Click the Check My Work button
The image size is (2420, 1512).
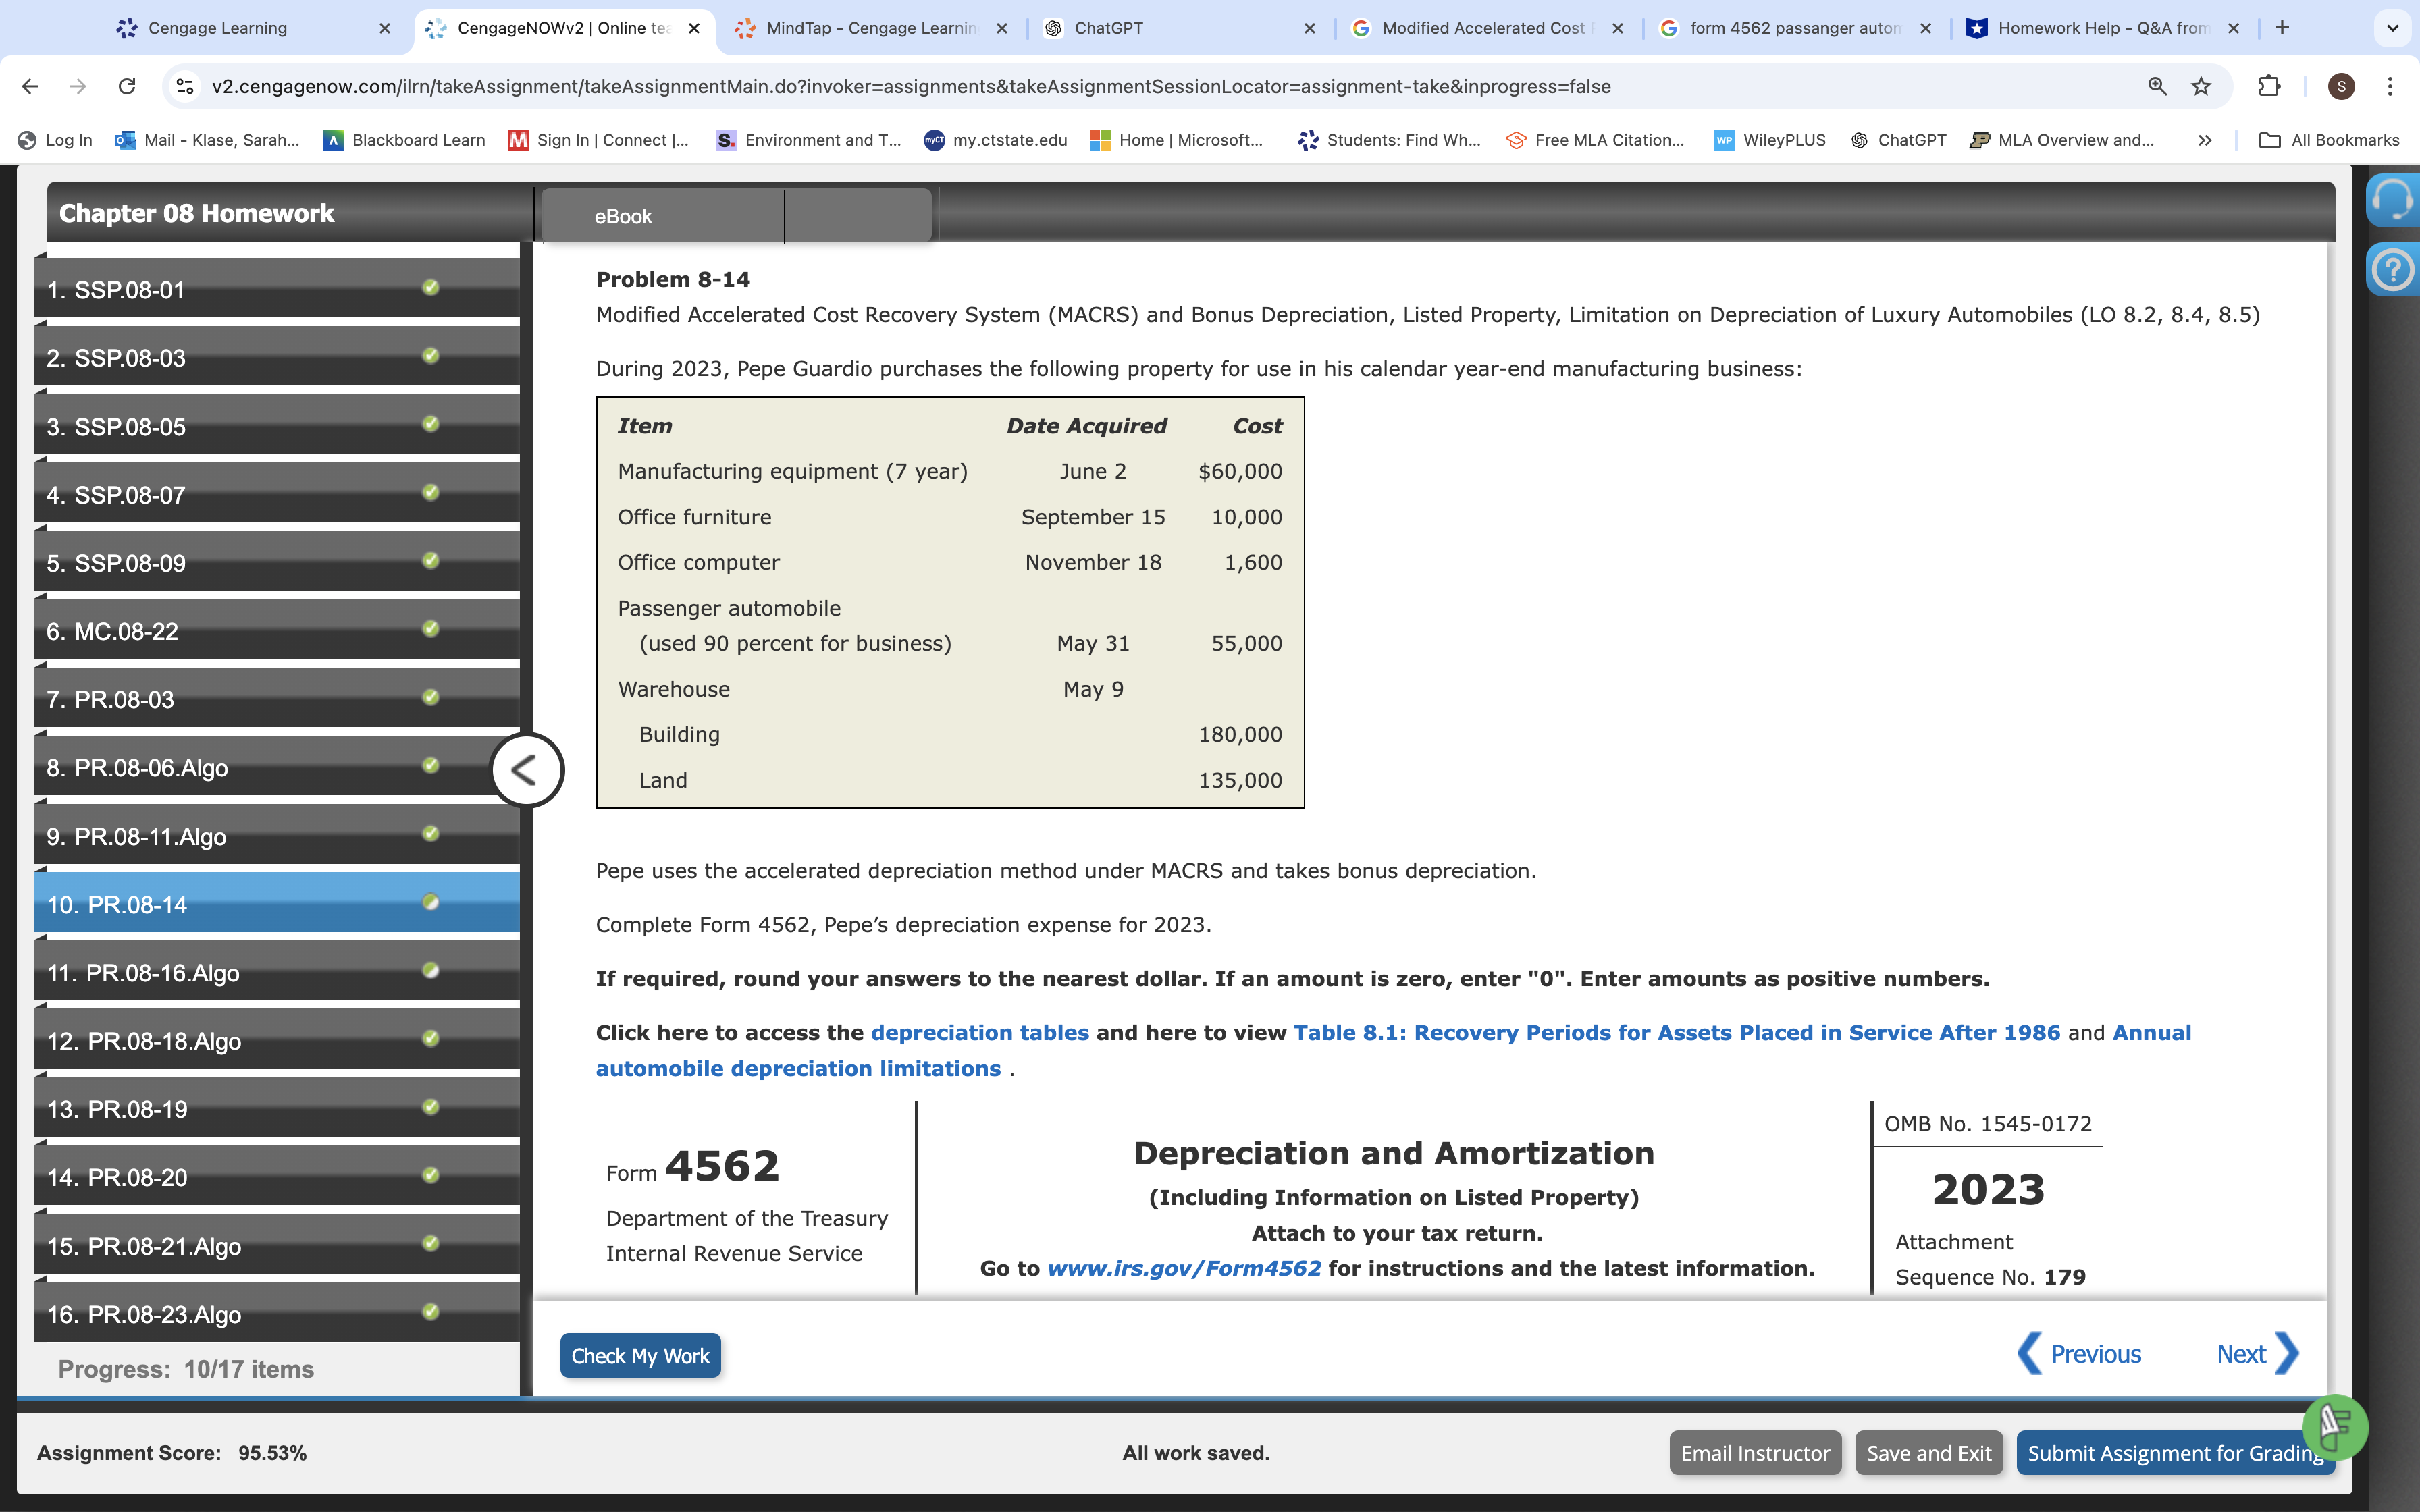pyautogui.click(x=640, y=1355)
